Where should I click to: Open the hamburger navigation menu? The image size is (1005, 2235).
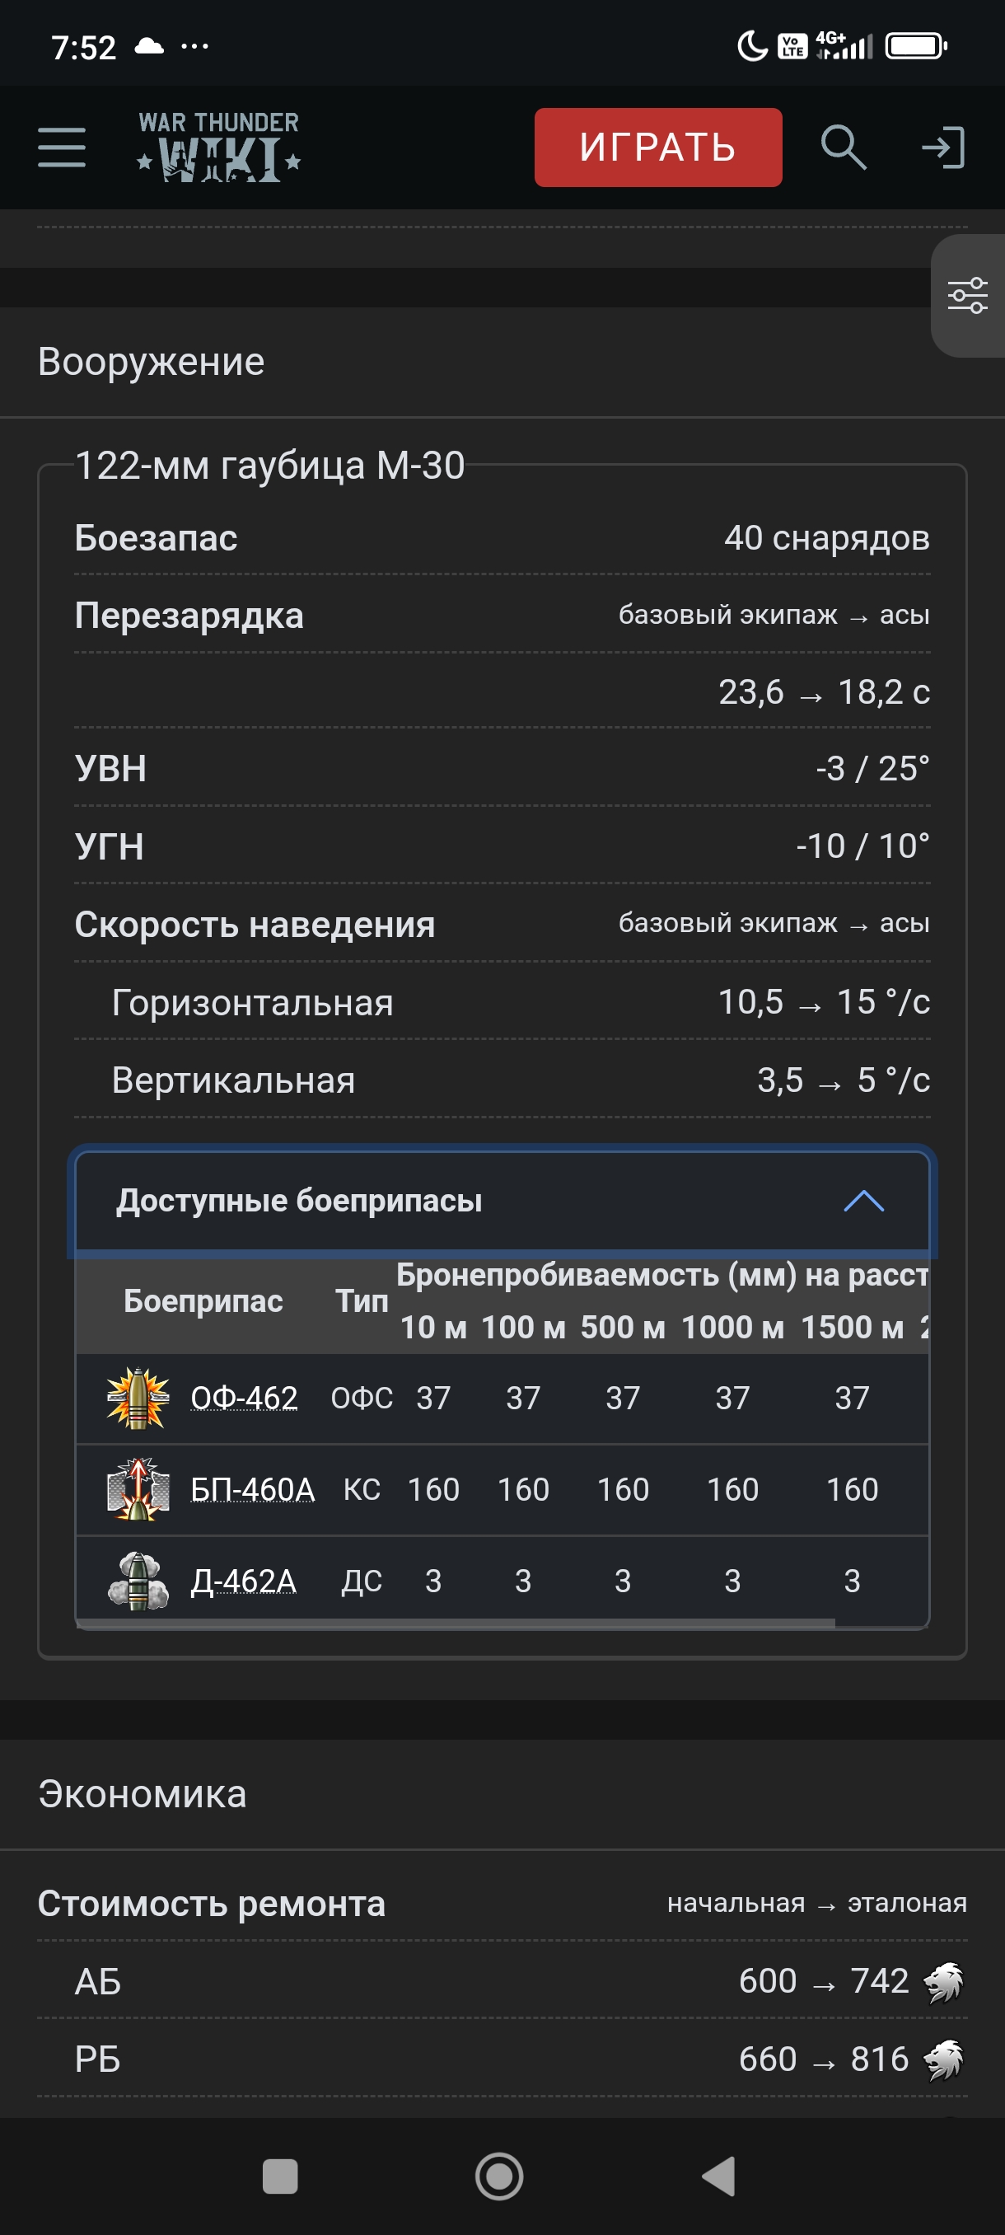62,147
